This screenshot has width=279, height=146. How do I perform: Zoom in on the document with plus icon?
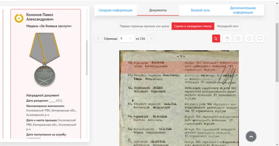coord(238,39)
